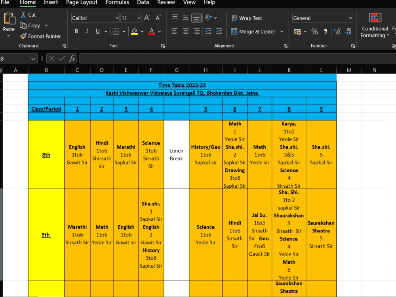Click the Insert Function fx icon
396x297 pixels.
point(72,59)
